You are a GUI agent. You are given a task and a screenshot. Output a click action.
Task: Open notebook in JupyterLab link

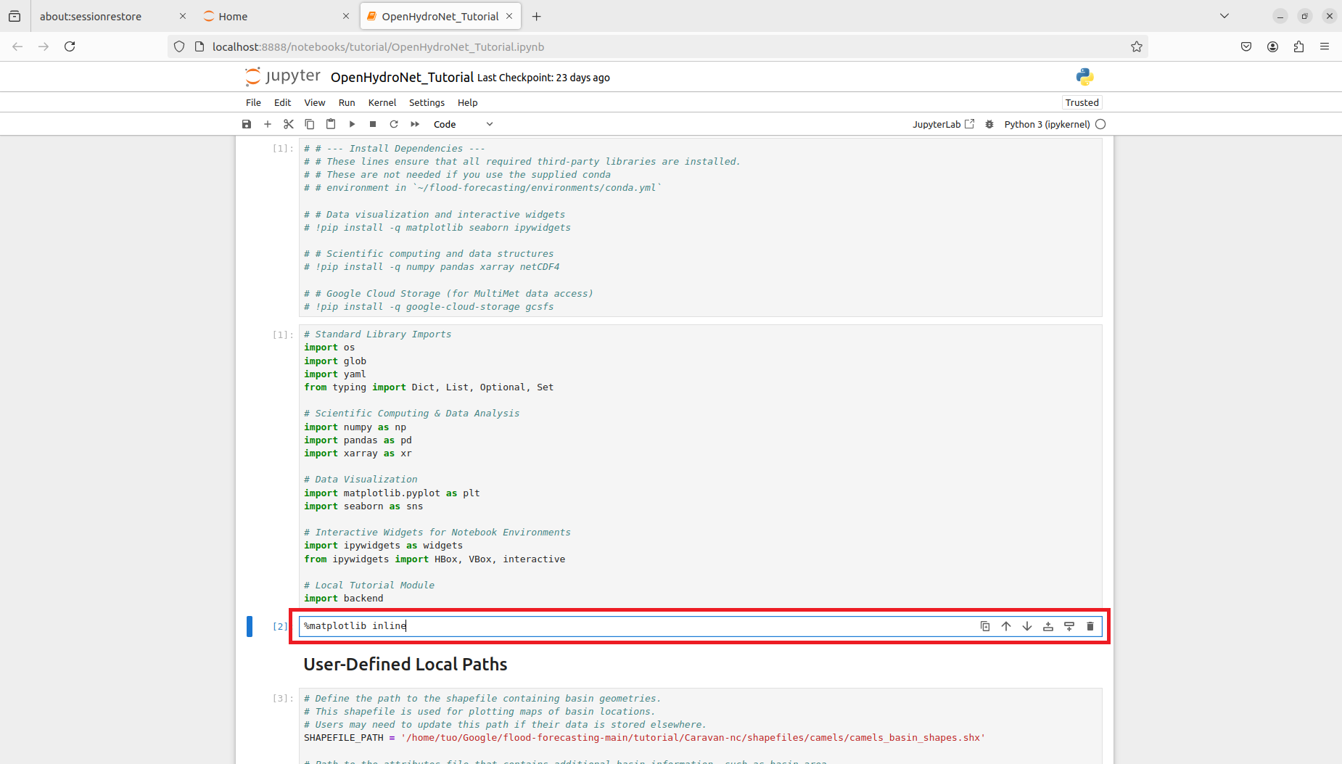(943, 124)
